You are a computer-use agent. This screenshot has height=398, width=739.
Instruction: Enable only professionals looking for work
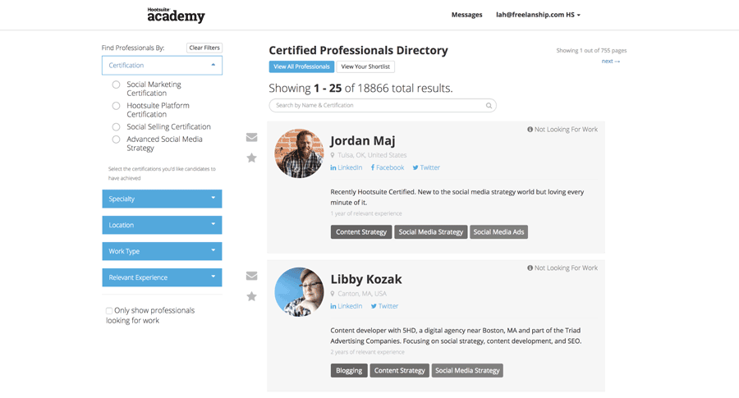tap(109, 311)
